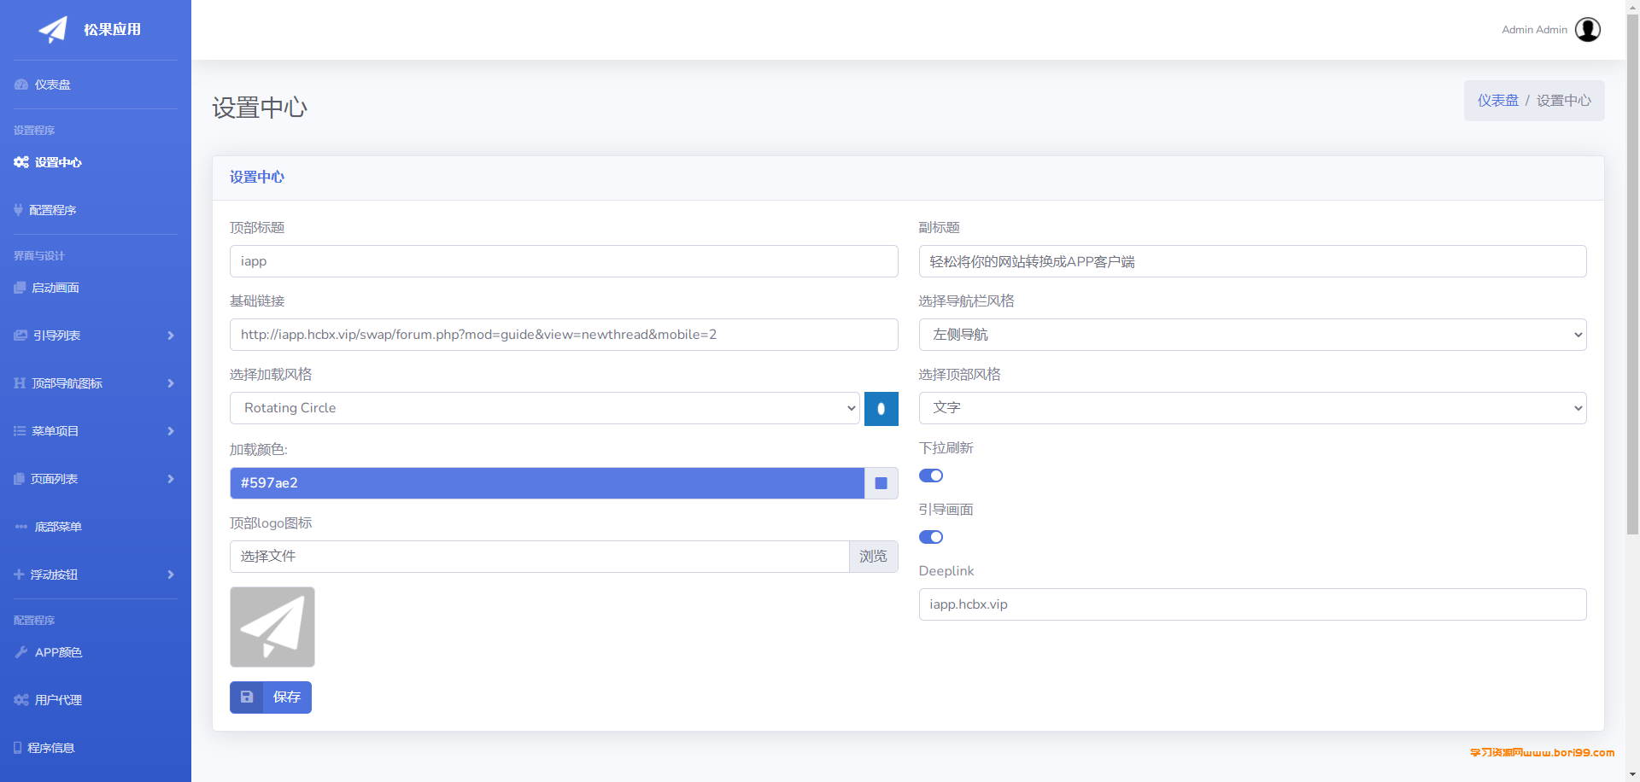
Task: Toggle the 下拉刷新 switch
Action: pyautogui.click(x=931, y=476)
